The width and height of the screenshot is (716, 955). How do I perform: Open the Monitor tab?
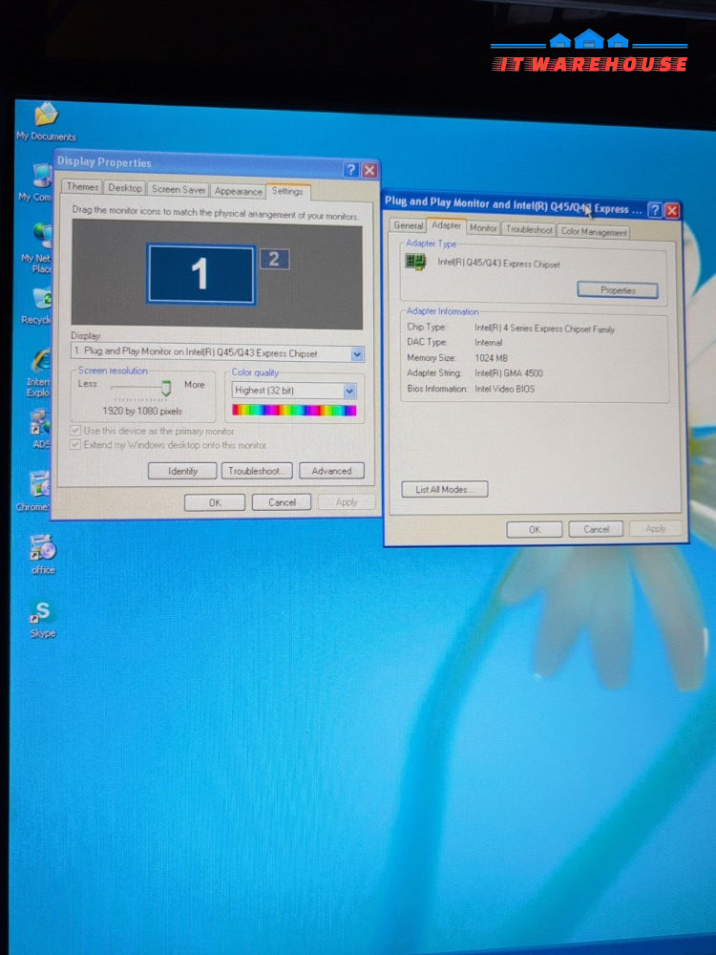[x=483, y=228]
